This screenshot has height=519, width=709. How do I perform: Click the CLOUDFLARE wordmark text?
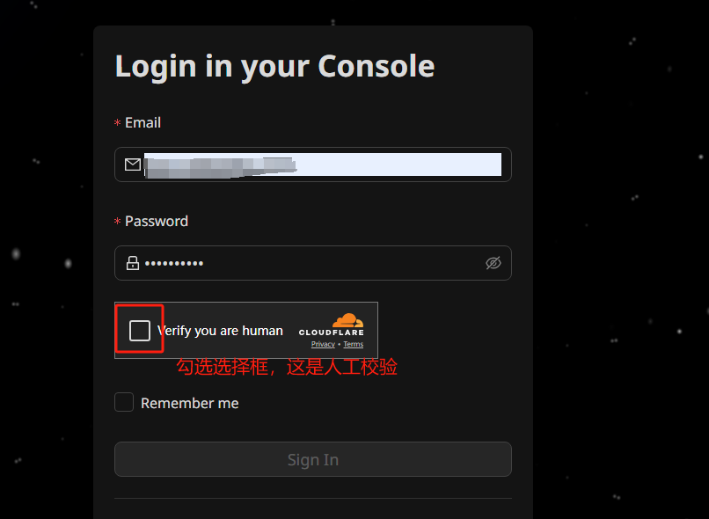click(332, 333)
